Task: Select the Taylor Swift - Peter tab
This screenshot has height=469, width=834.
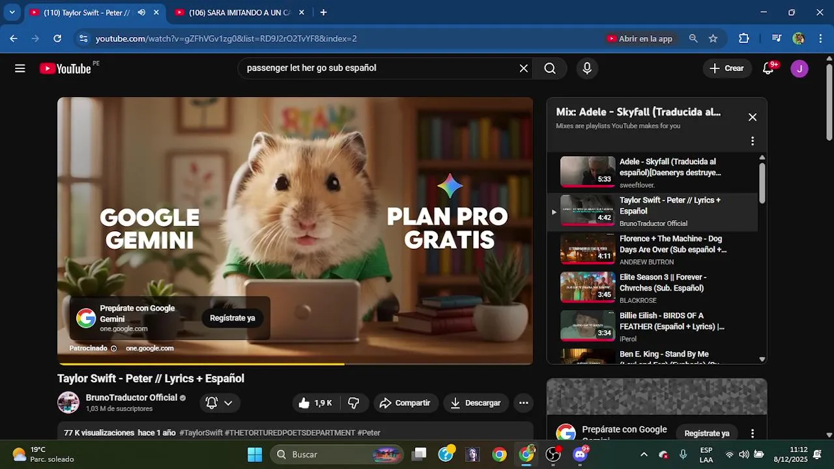Action: coord(86,12)
